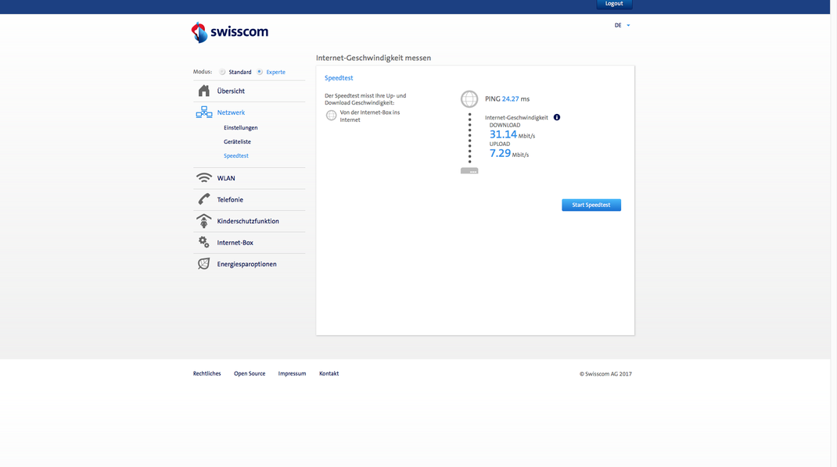Click the globe icon next to PING
The image size is (837, 467).
(x=469, y=98)
